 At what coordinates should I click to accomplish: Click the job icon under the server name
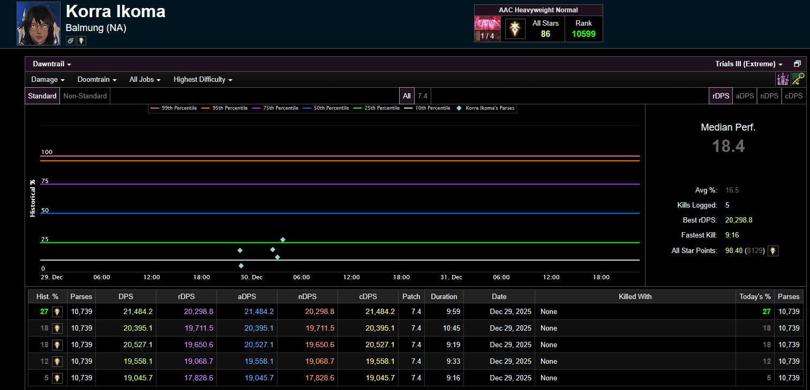(x=81, y=41)
